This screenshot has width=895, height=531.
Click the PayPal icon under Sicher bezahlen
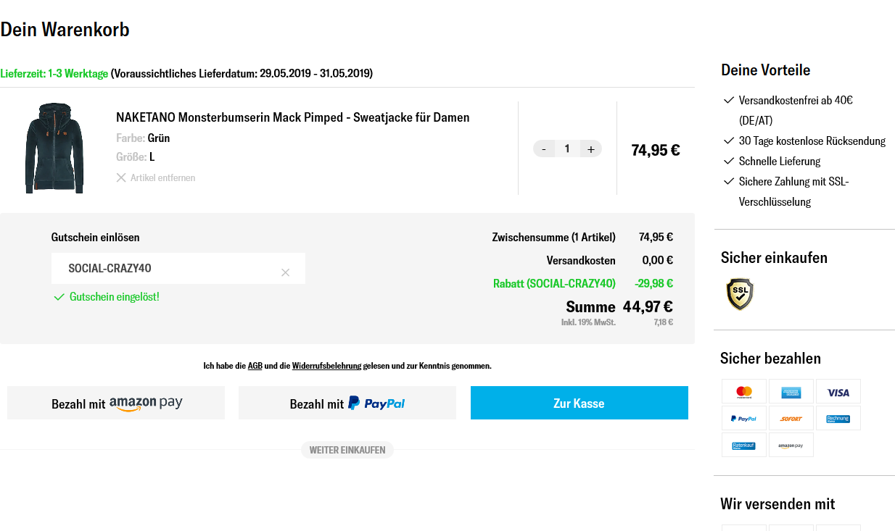744,418
